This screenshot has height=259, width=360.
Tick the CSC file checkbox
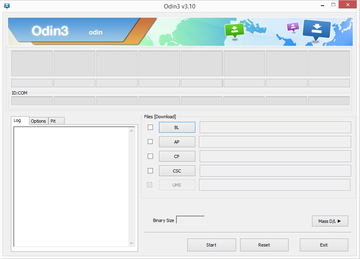coord(151,171)
